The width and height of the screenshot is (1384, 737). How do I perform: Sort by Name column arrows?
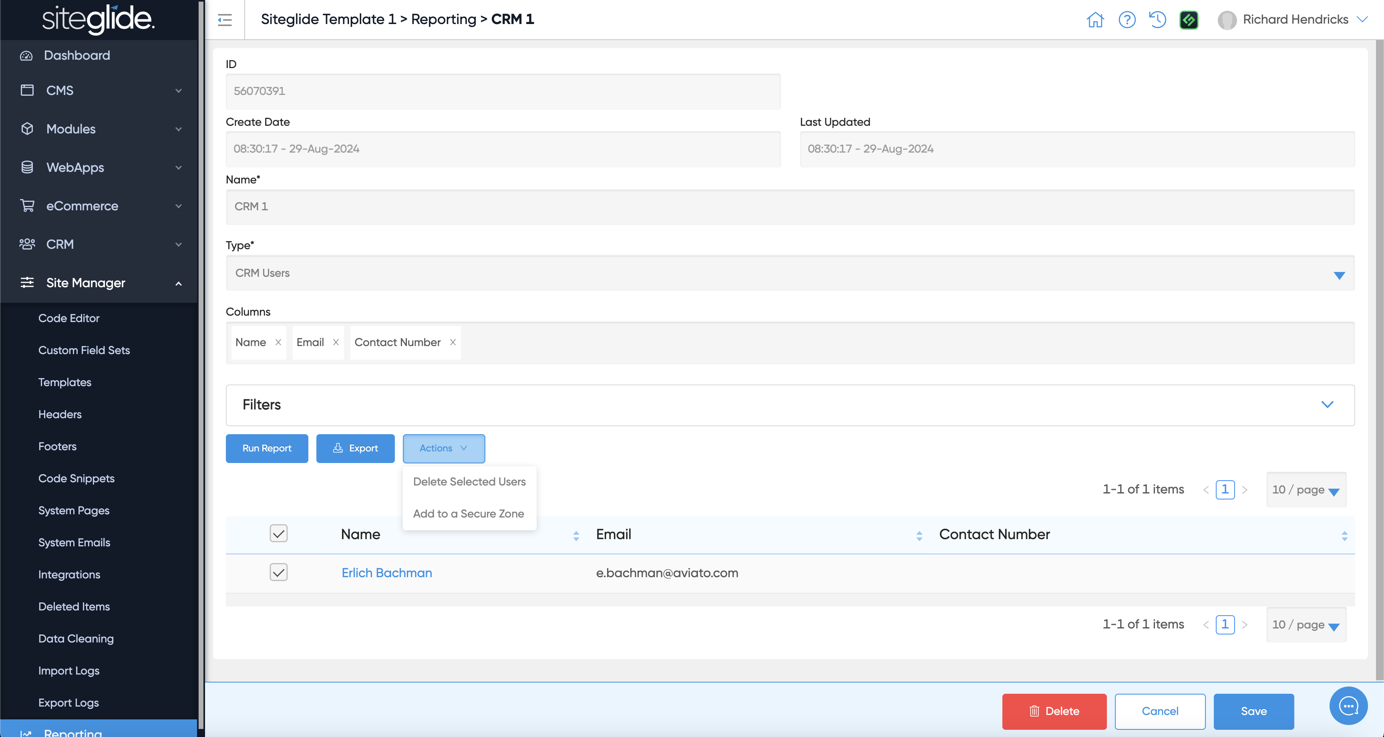tap(576, 536)
